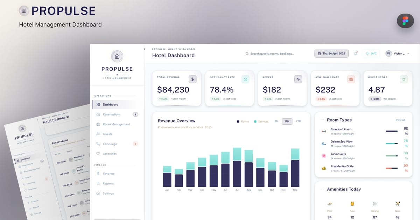
Task: Click View All in Room Types
Action: click(400, 120)
